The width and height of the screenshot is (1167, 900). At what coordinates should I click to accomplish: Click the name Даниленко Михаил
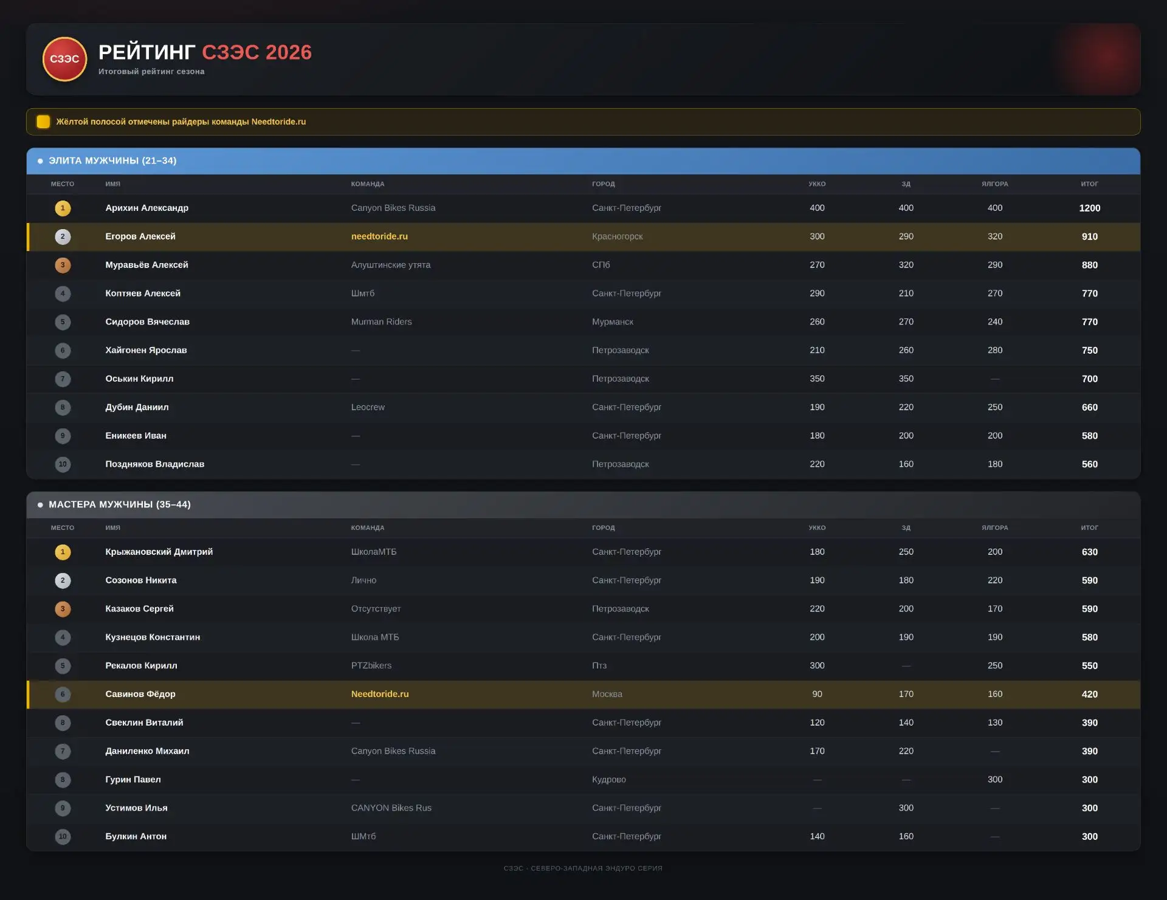147,751
